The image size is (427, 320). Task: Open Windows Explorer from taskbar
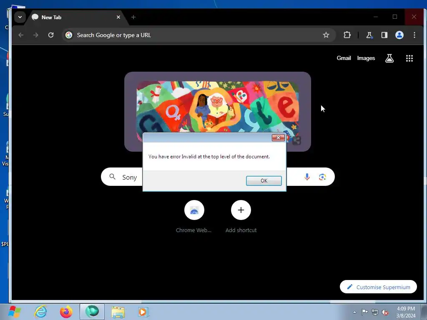pos(118,312)
